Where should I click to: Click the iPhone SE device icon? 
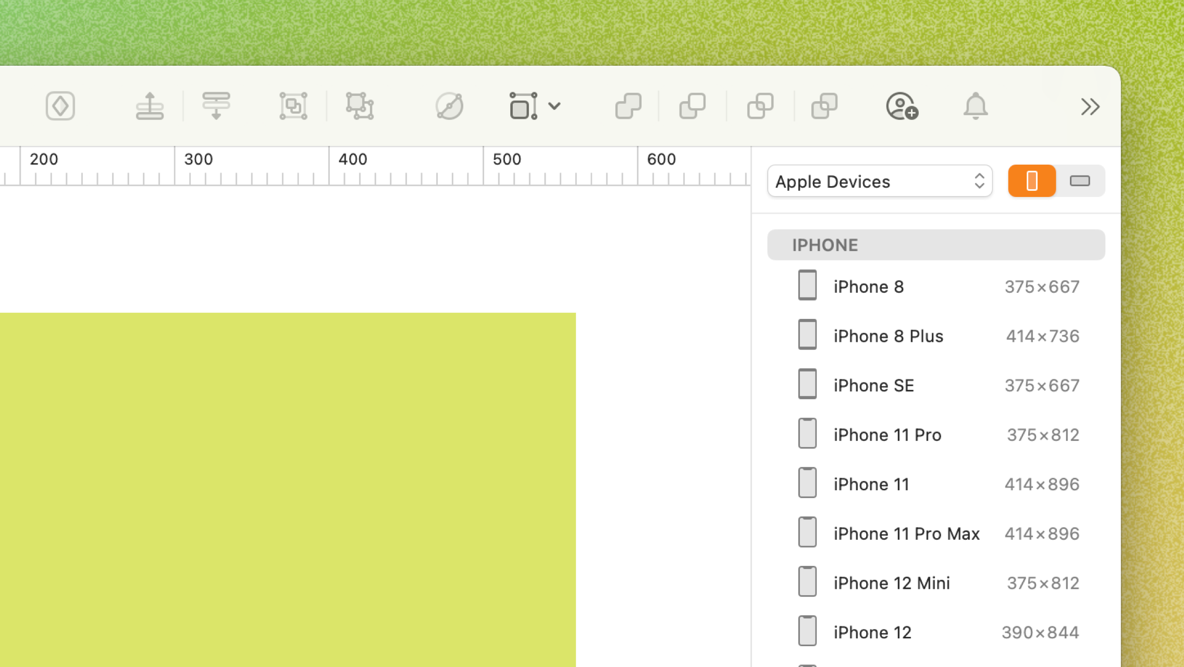807,384
